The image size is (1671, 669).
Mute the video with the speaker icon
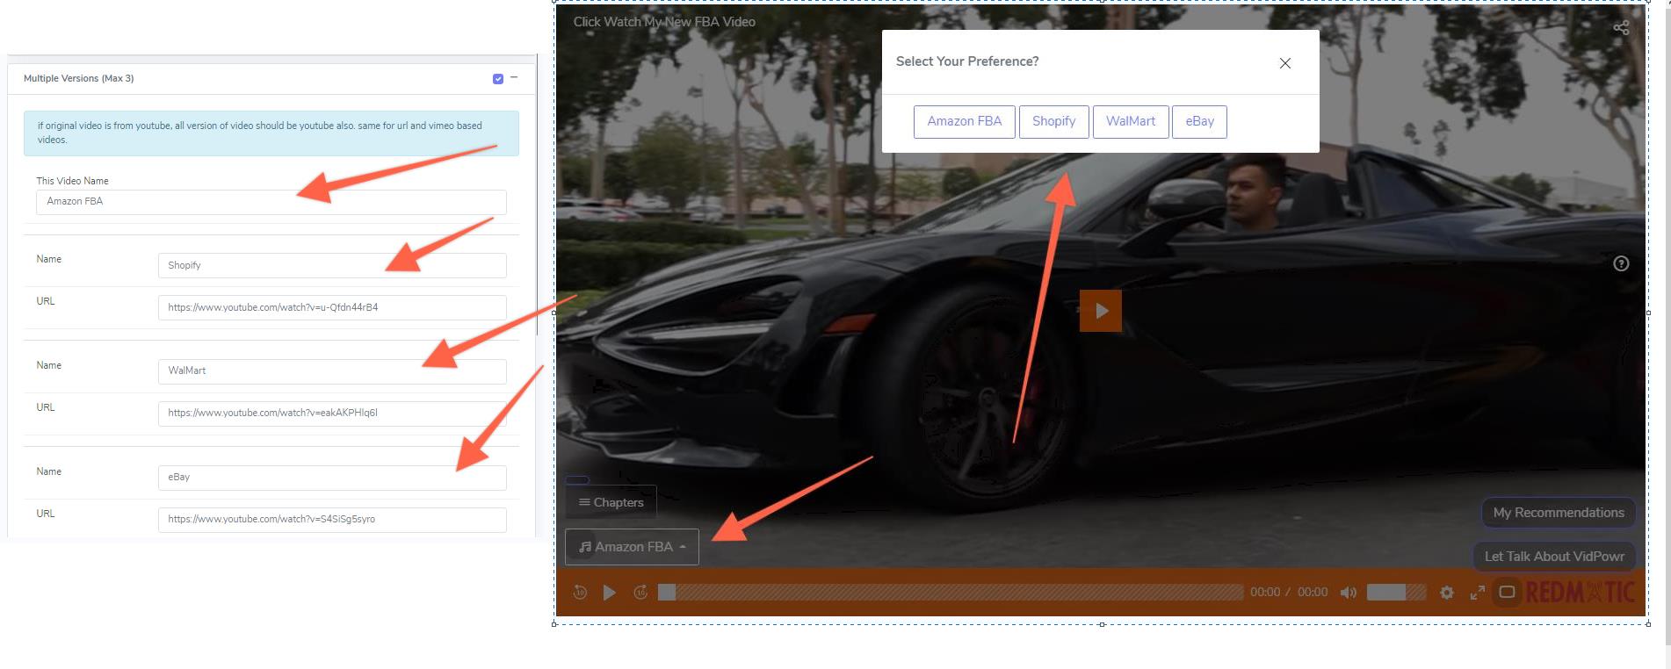[1348, 593]
